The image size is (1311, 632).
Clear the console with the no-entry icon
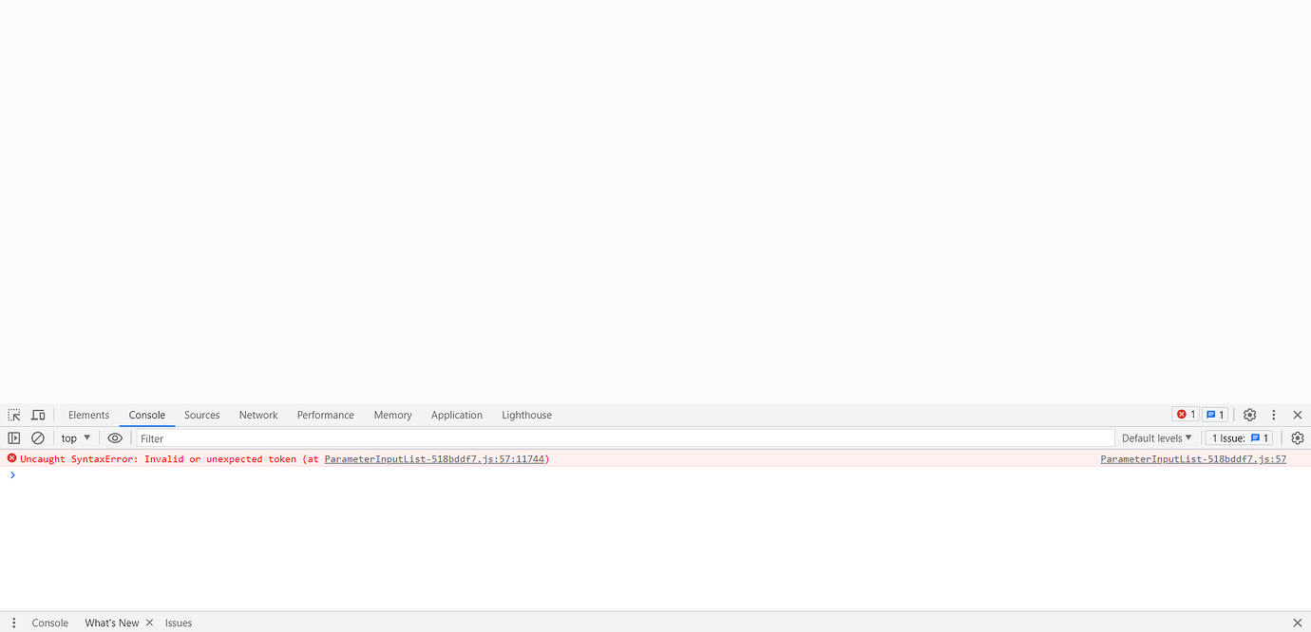tap(37, 437)
